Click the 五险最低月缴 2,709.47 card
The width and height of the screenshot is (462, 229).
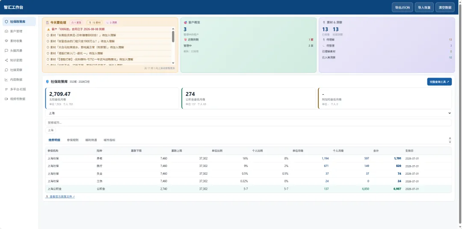[x=112, y=98]
